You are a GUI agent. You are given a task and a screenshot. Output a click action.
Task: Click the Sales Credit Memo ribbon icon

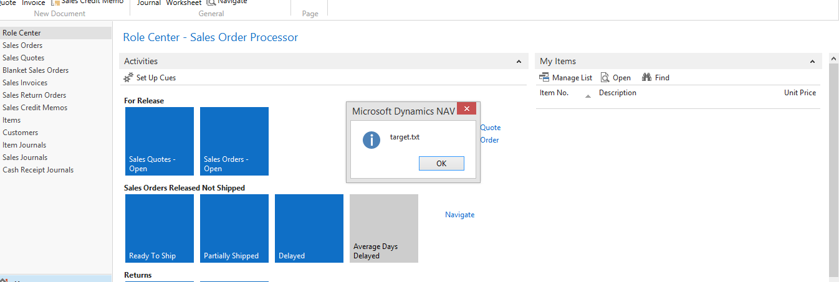pyautogui.click(x=55, y=2)
